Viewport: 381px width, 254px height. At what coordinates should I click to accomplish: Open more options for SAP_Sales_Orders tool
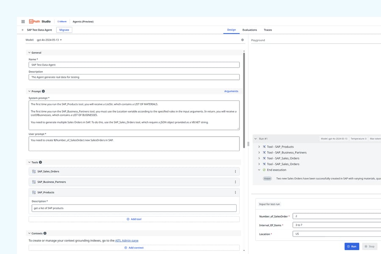[x=235, y=171]
